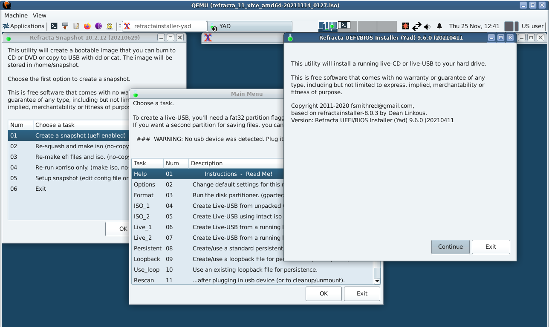Image resolution: width=549 pixels, height=327 pixels.
Task: Click Exit in the Refracta Installer dialog
Action: (x=491, y=247)
